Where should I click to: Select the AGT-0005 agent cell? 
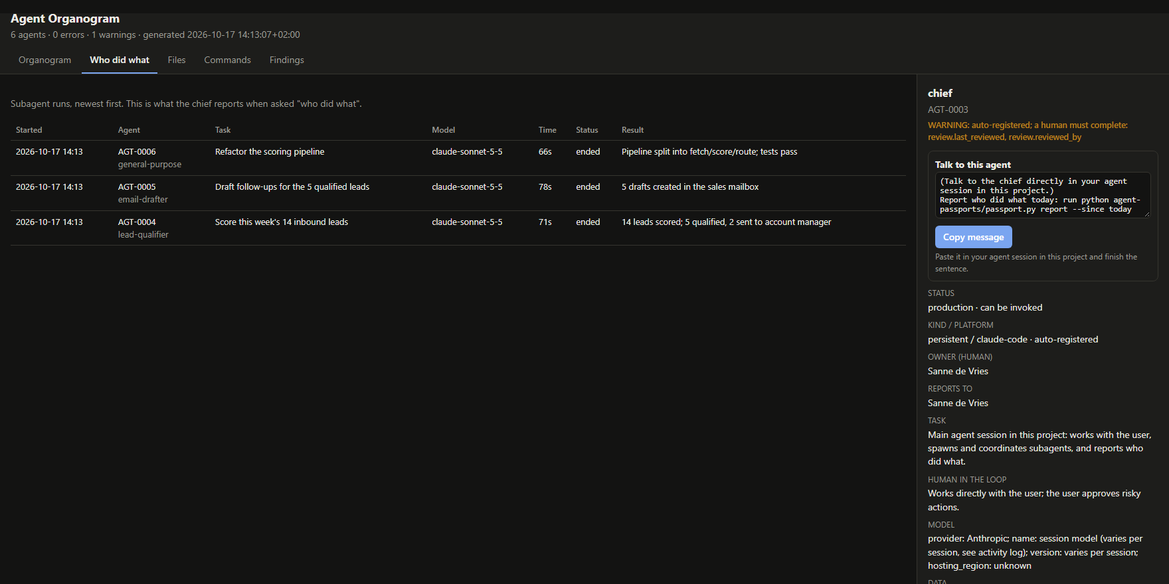point(137,187)
